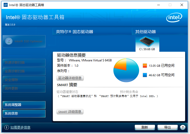Open SMART 详细信息 button
Image resolution: width=190 pixels, height=134 pixels.
(70, 112)
